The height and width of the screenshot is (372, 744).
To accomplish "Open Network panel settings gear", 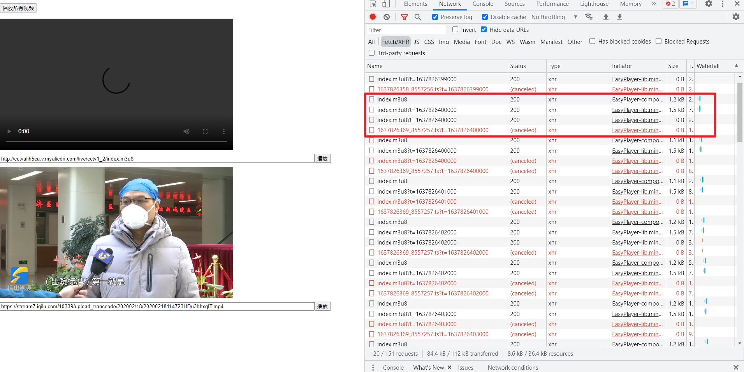I will (736, 17).
